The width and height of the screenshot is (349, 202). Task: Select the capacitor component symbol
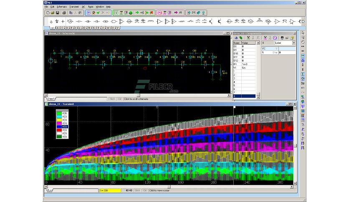click(79, 22)
